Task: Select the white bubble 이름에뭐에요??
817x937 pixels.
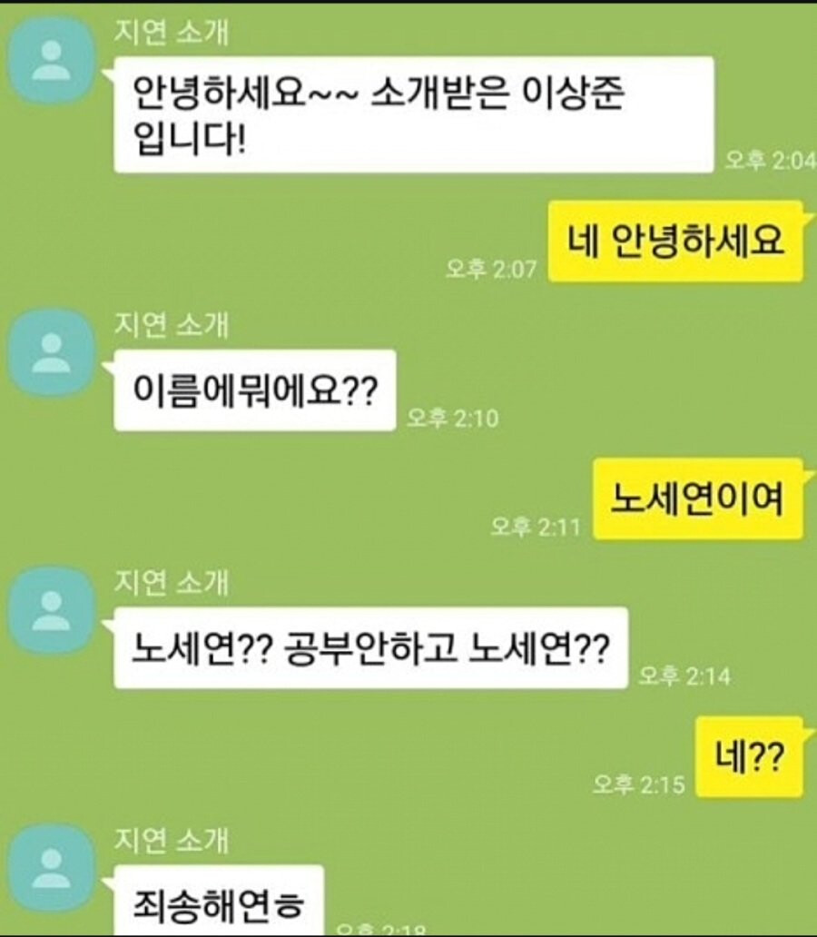Action: [254, 390]
